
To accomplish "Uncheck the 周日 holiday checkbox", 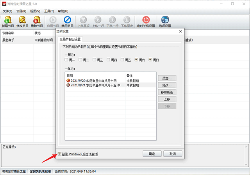I will pos(151,60).
